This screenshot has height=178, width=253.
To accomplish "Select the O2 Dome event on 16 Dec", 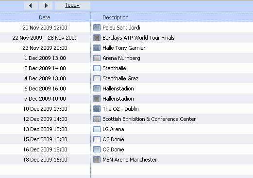I will tap(113, 149).
